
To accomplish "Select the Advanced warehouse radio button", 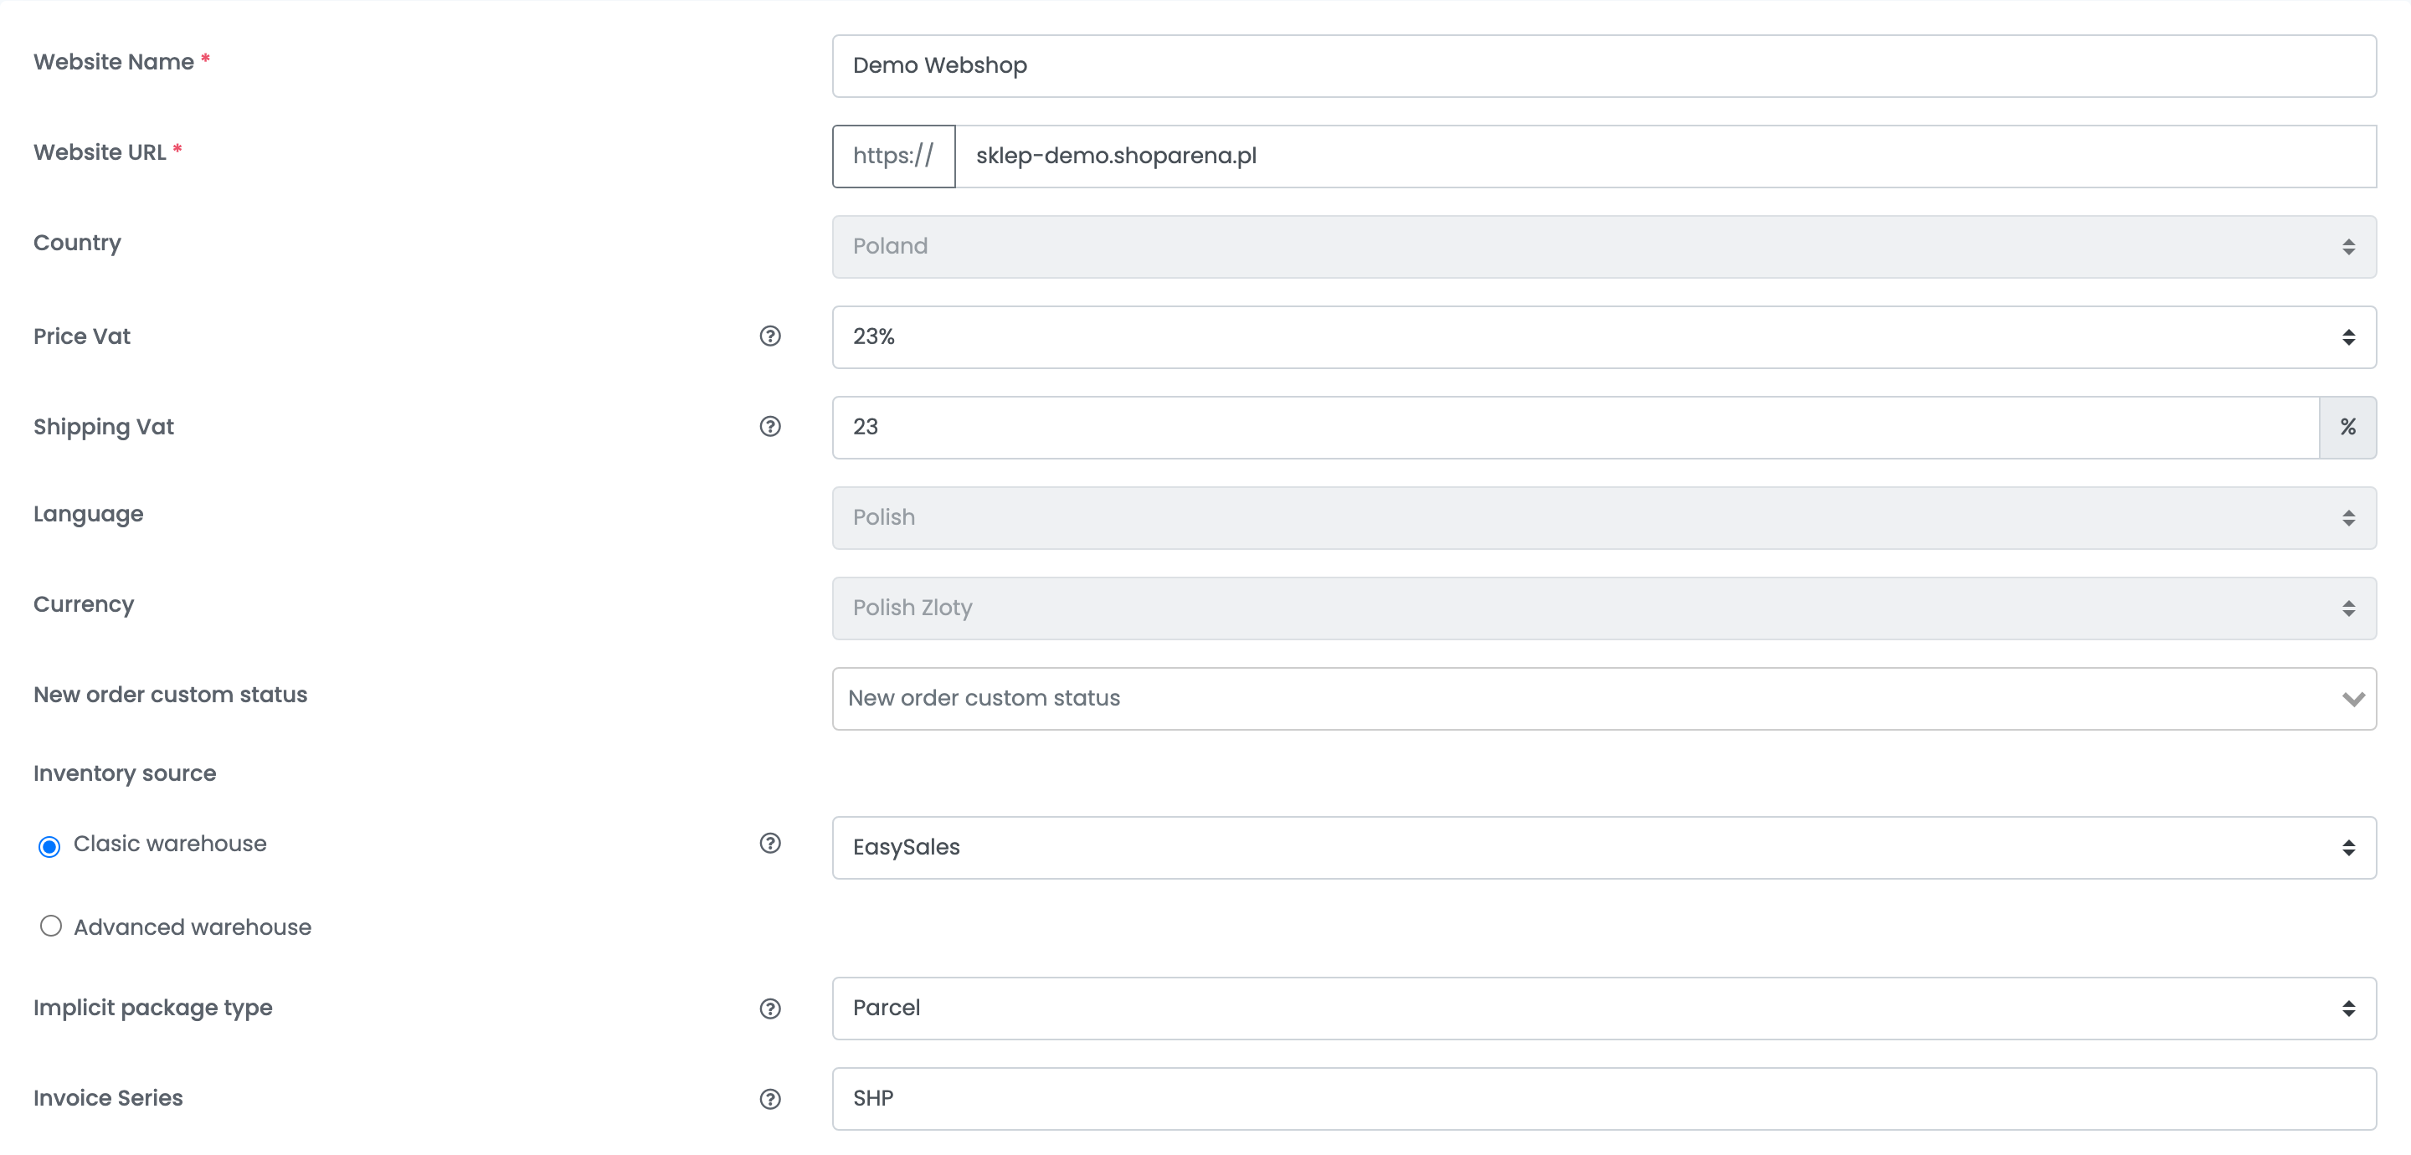I will 50,926.
